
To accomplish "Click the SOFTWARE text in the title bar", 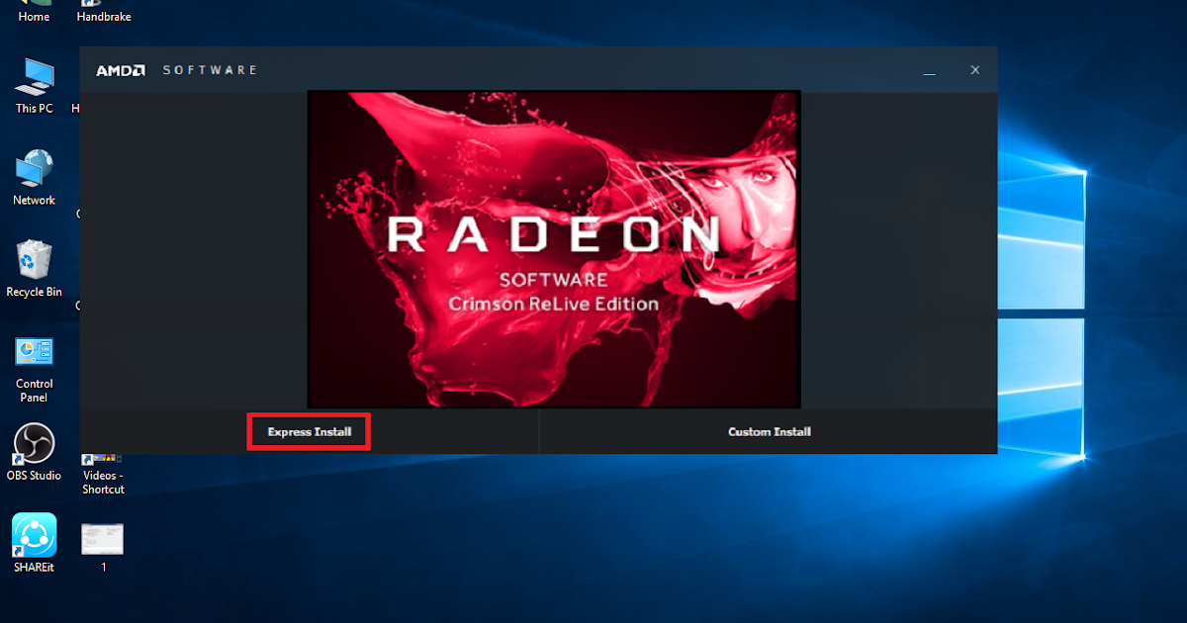I will coord(210,69).
